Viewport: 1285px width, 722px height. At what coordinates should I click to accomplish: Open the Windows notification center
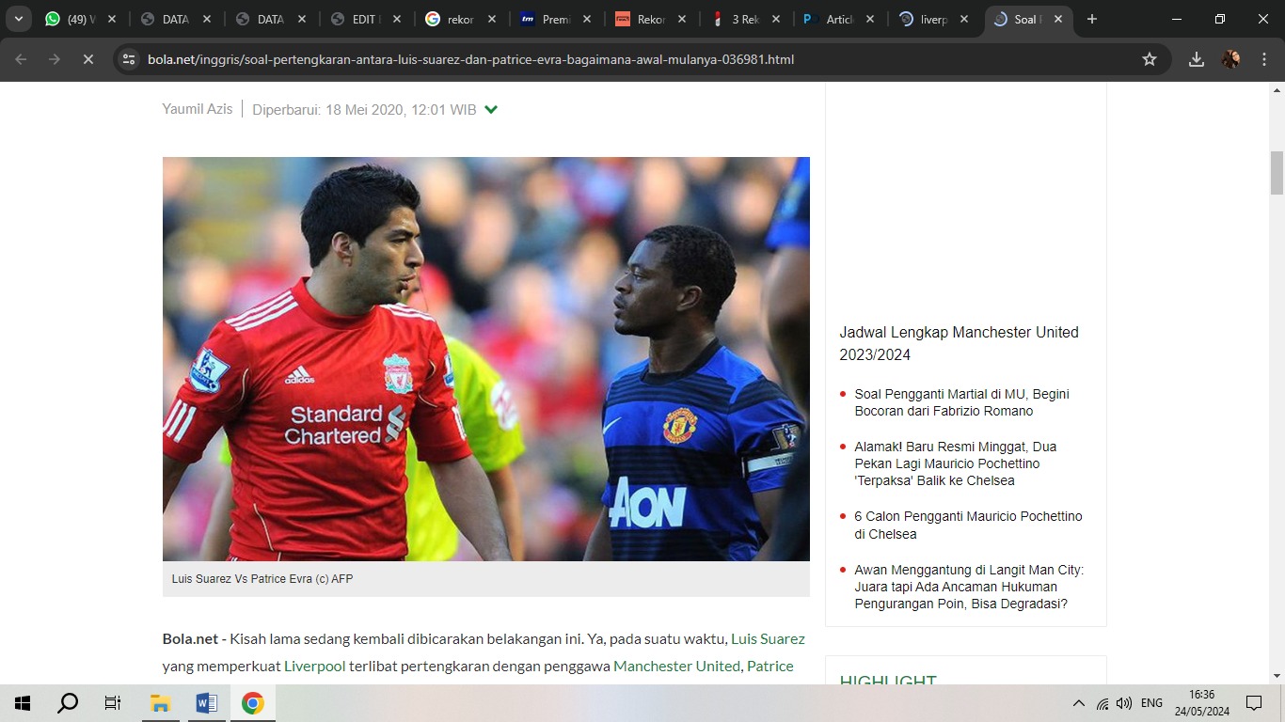point(1254,703)
